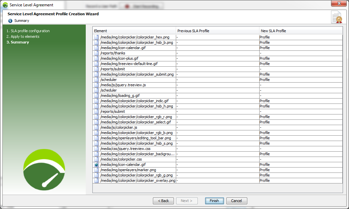349x209 pixels.
Task: Click page icon for colorpicker.css row
Action: (96, 159)
